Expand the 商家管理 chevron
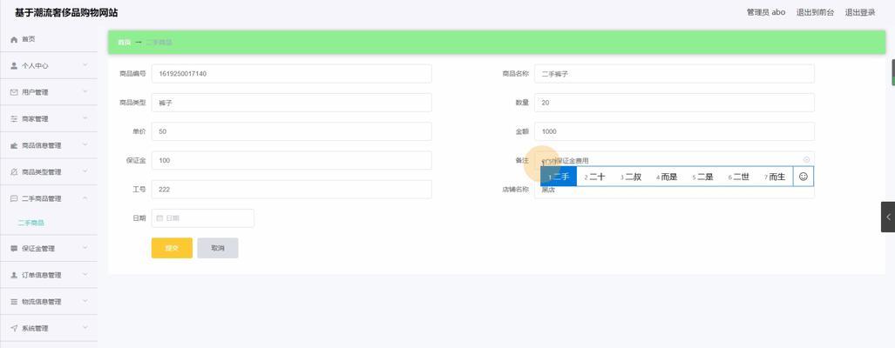Image resolution: width=895 pixels, height=348 pixels. pyautogui.click(x=85, y=118)
